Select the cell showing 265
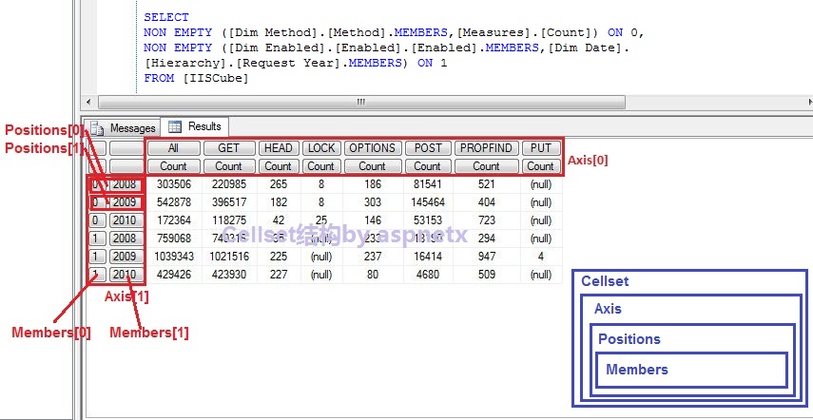 pyautogui.click(x=279, y=184)
